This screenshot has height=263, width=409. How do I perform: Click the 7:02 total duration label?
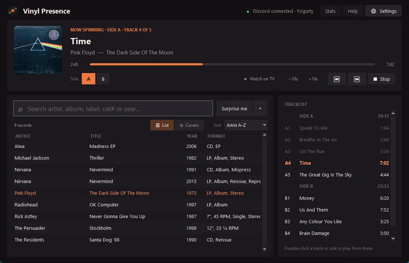390,64
